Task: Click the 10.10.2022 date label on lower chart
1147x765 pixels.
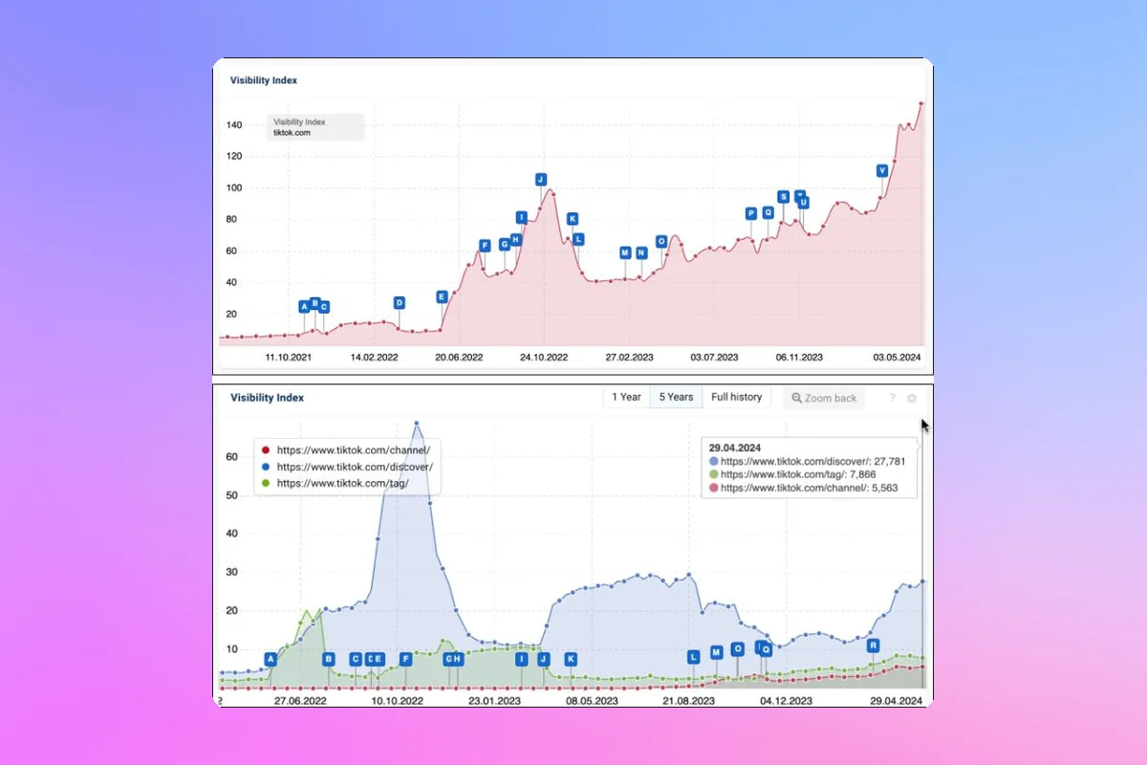Action: [x=399, y=701]
